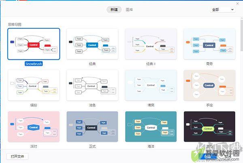This screenshot has width=243, height=163.
Task: Select the pink 派对 template thumbnail
Action: point(34,127)
